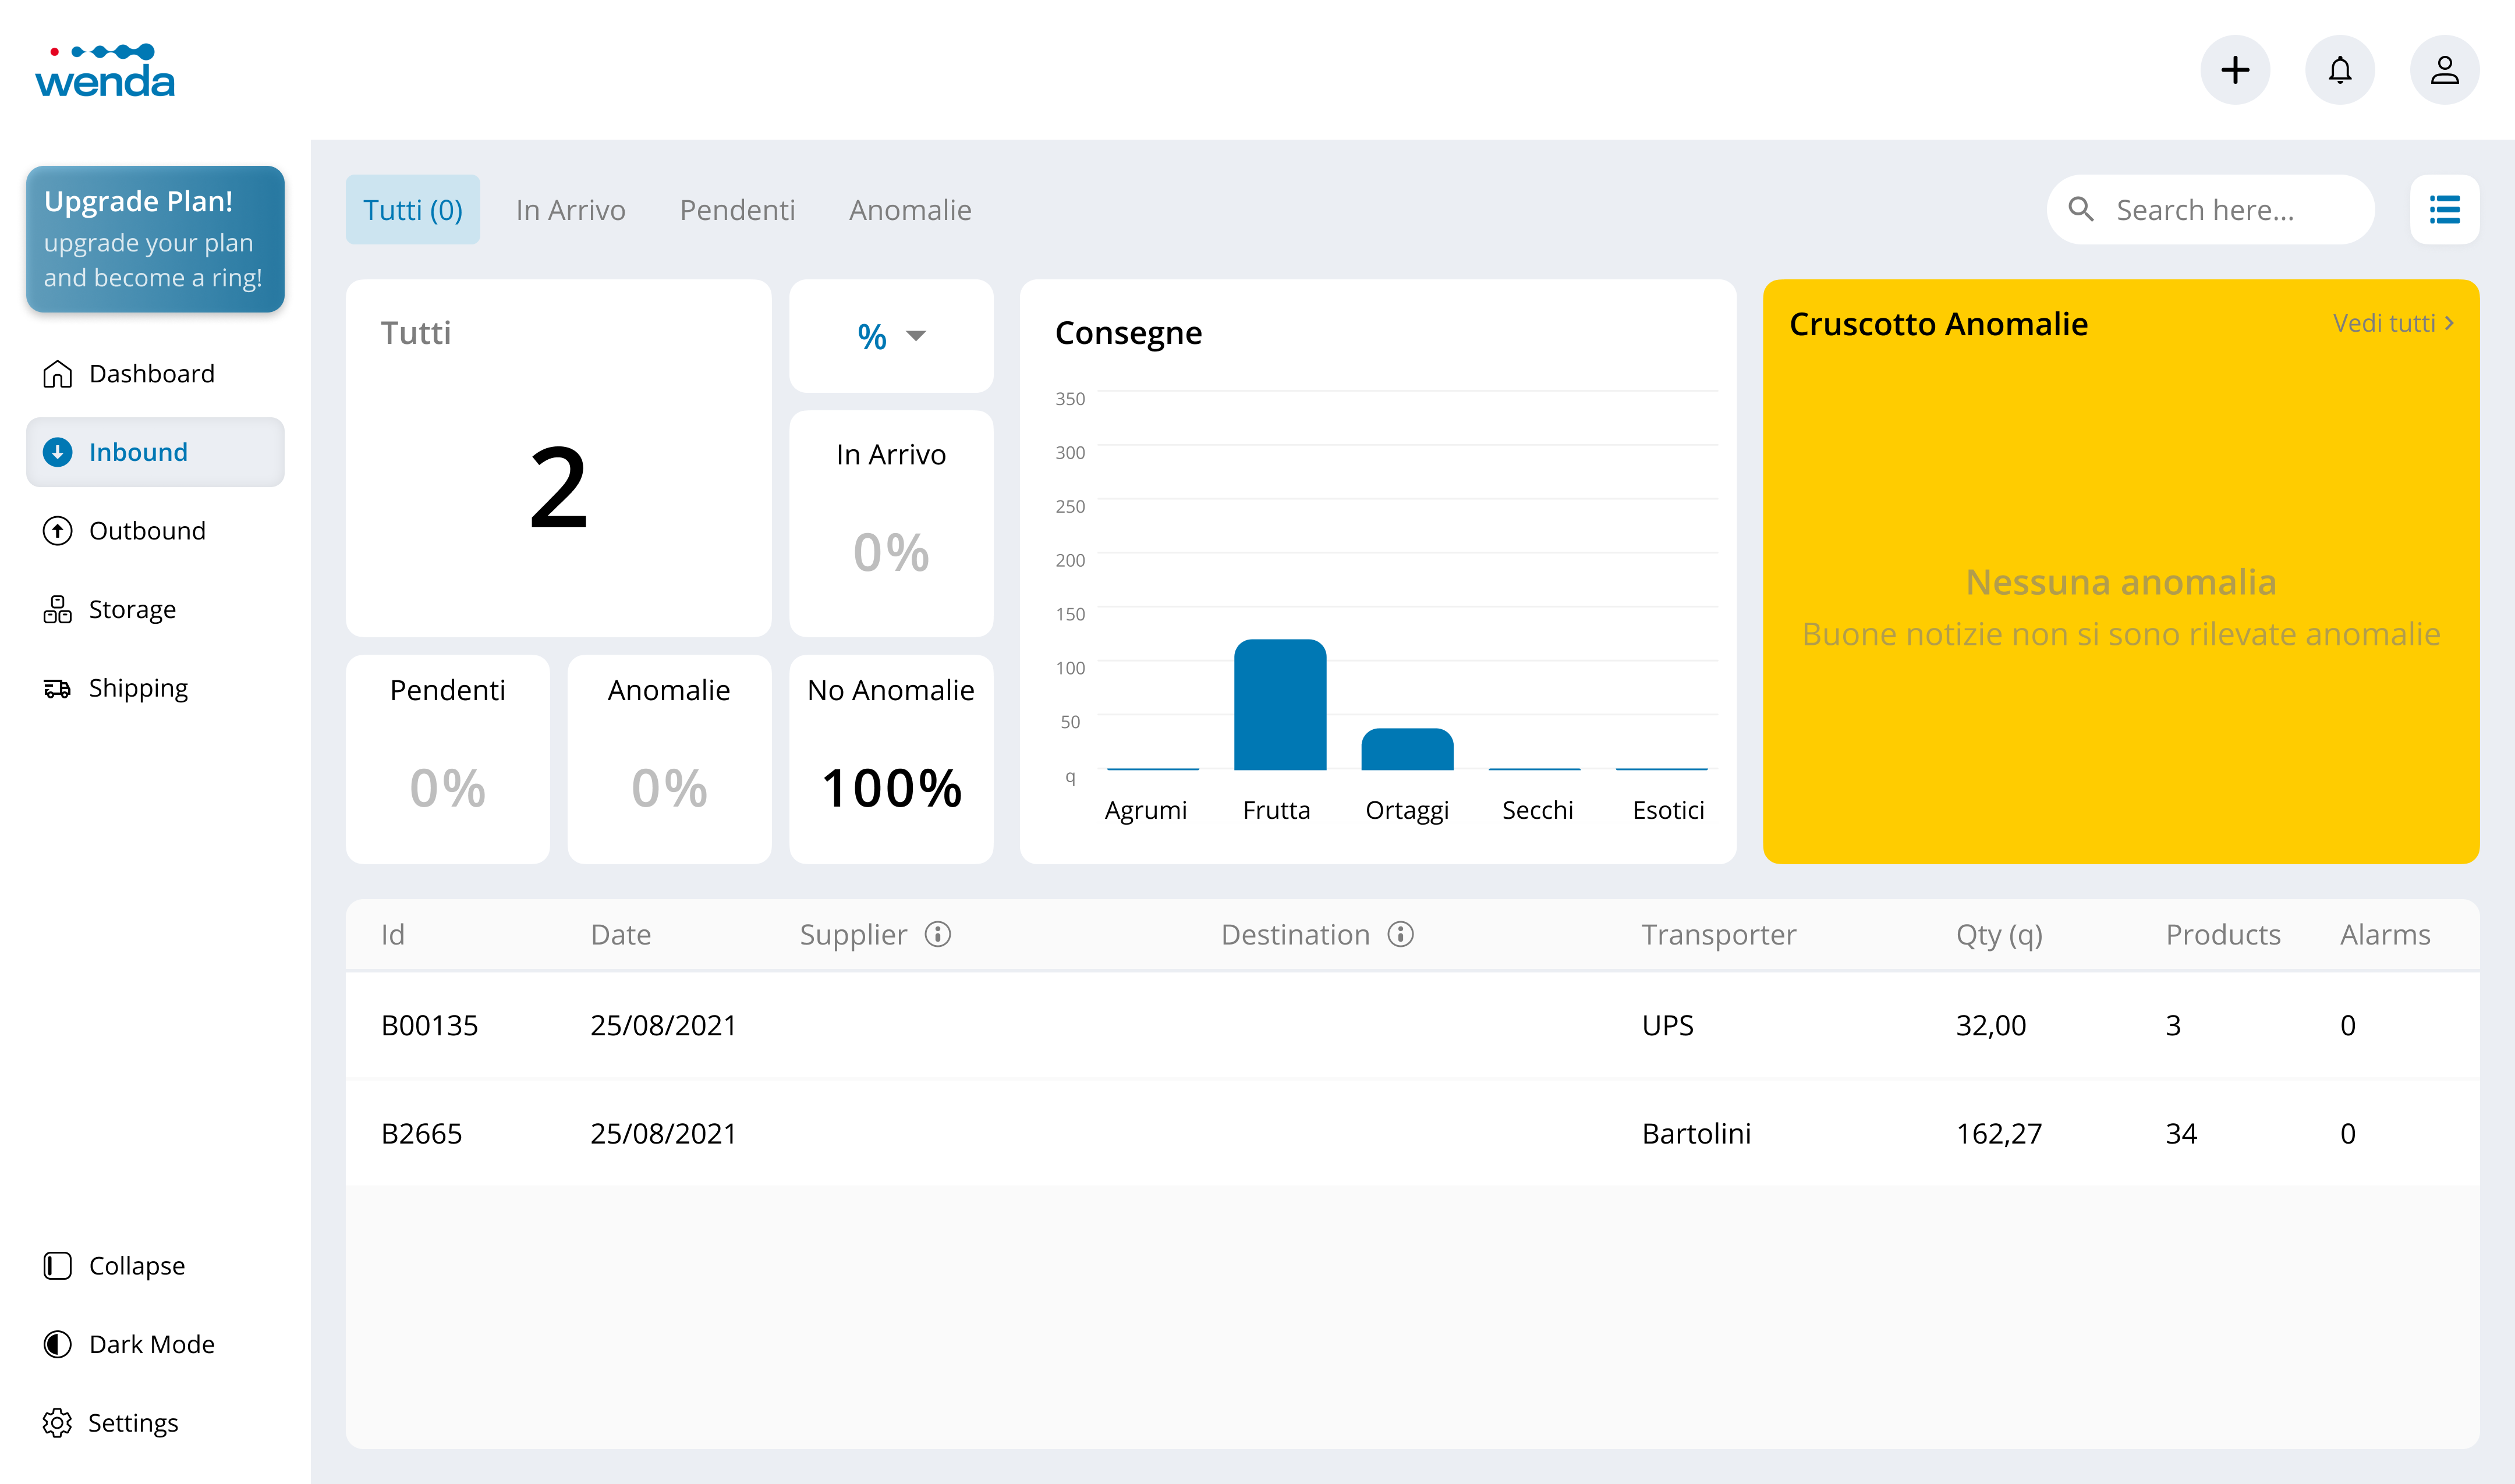
Task: Click the Outbound arrow-up icon
Action: (x=58, y=531)
